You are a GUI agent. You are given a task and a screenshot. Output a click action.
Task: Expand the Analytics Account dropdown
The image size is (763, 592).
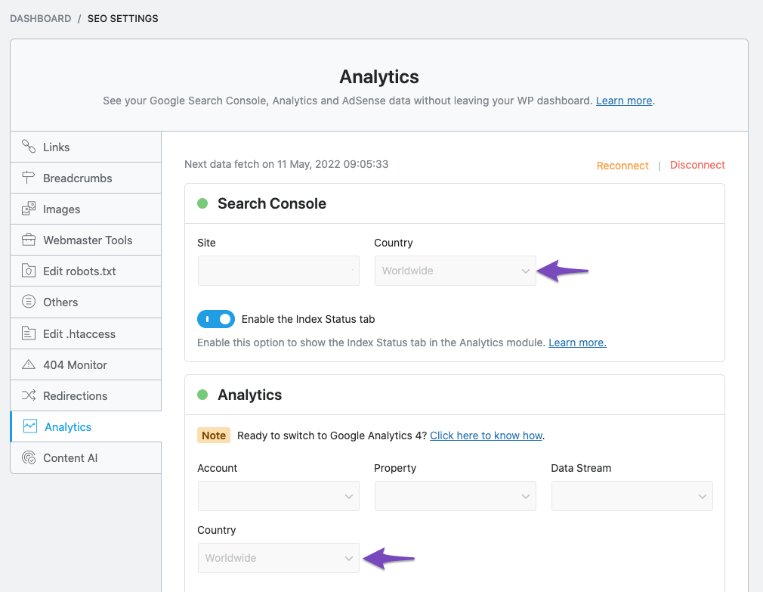(x=278, y=496)
